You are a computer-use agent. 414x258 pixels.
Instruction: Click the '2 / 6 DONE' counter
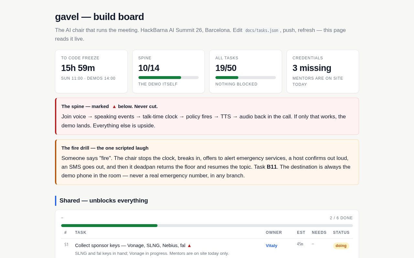tap(341, 218)
